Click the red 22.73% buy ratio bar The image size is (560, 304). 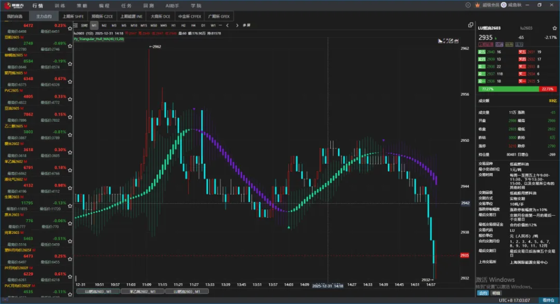pos(547,89)
